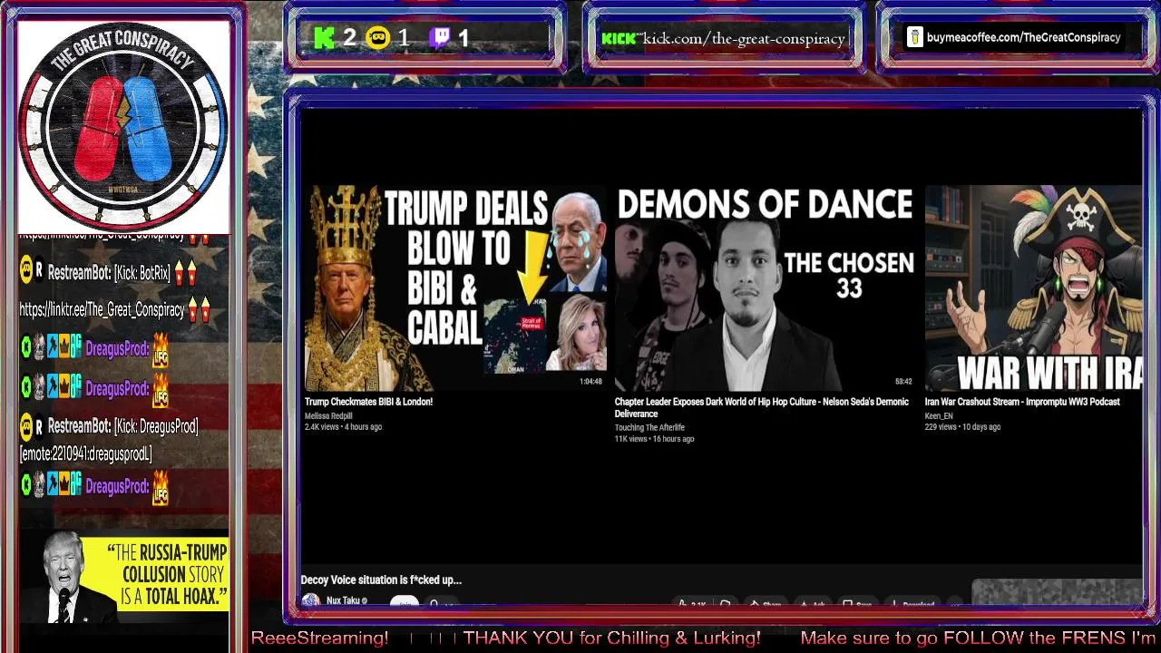Click video title 'Decoy Voice situation is f*cked up...'
Viewport: 1161px width, 653px height.
pos(381,580)
